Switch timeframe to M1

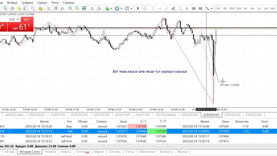click(218, 8)
